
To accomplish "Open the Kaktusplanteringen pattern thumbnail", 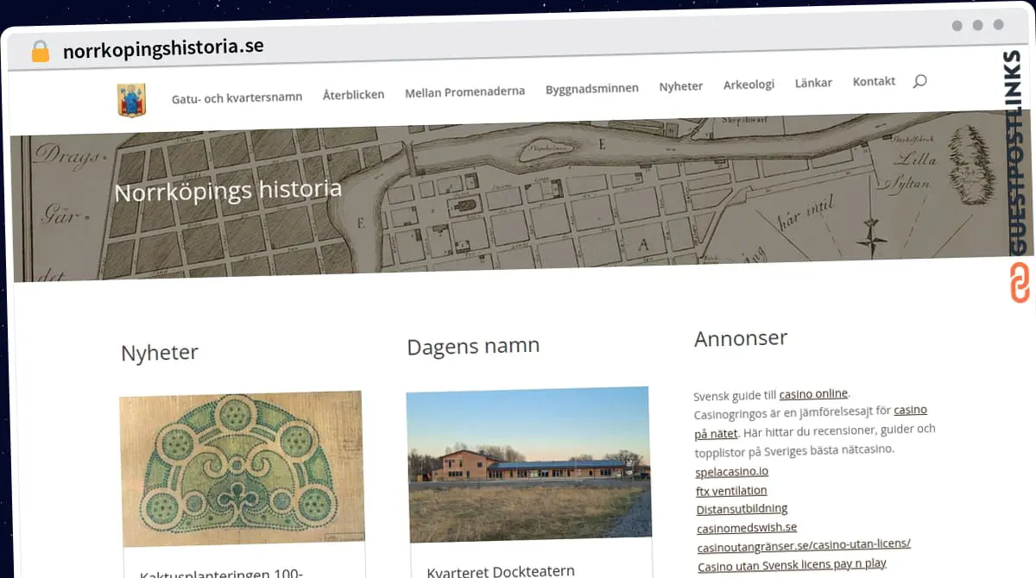I will [x=242, y=469].
